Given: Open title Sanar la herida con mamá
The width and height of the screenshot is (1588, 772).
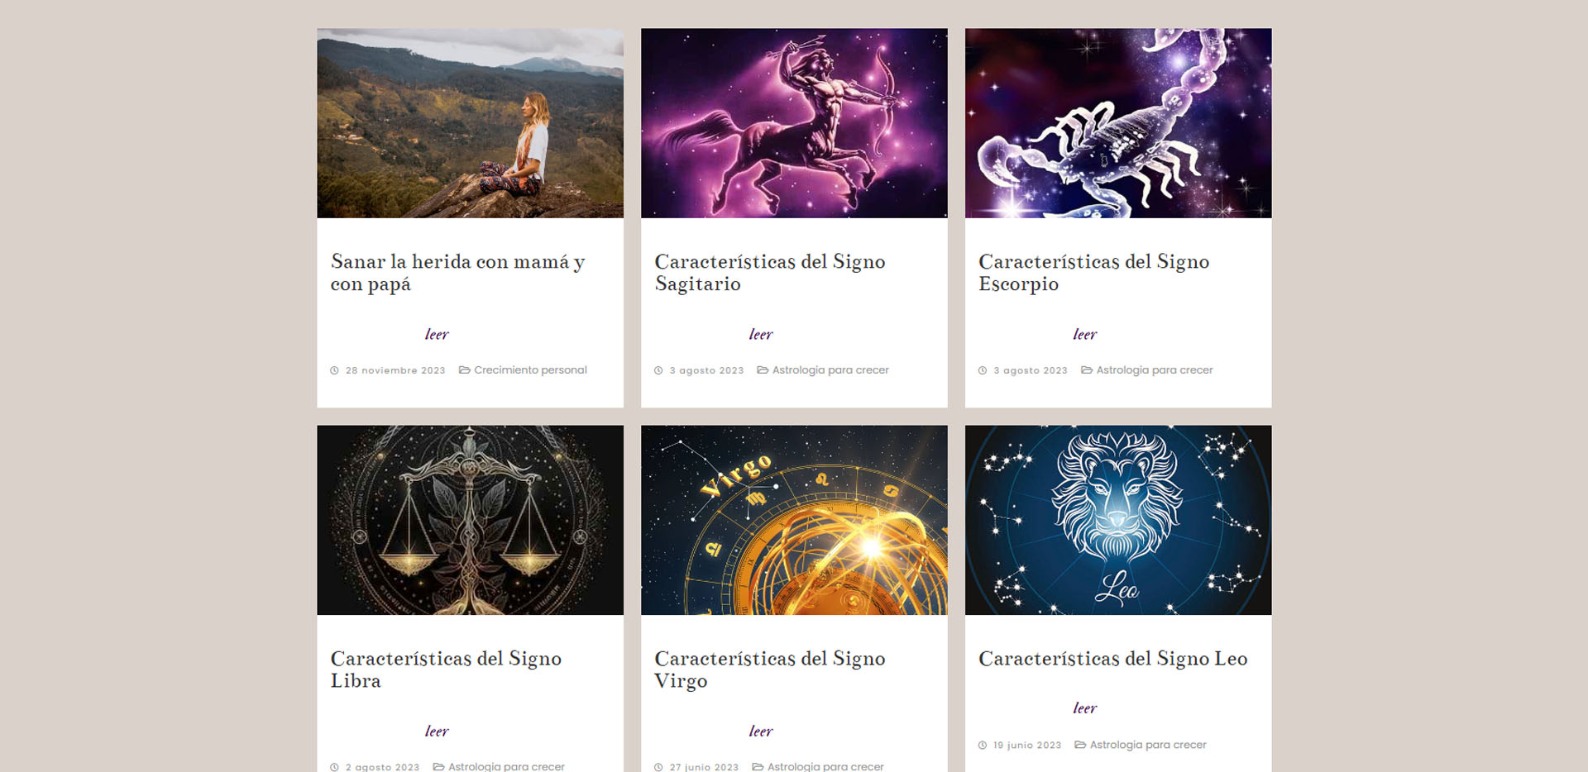Looking at the screenshot, I should (x=457, y=273).
